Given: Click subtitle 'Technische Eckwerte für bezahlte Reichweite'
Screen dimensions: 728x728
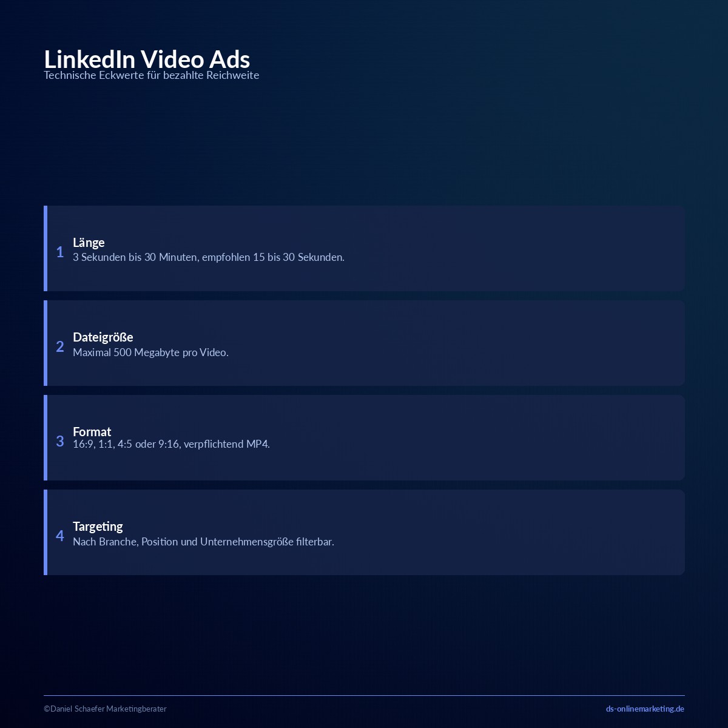Looking at the screenshot, I should click(x=152, y=75).
